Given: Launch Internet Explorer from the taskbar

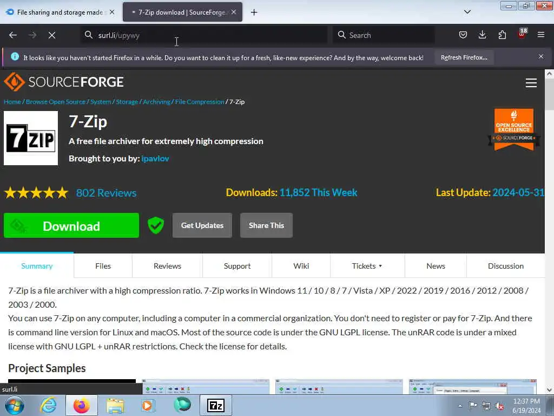Looking at the screenshot, I should point(48,405).
